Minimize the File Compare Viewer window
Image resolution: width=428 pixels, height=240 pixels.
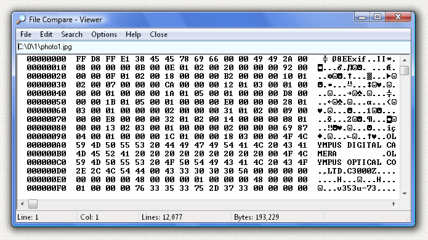(362, 17)
